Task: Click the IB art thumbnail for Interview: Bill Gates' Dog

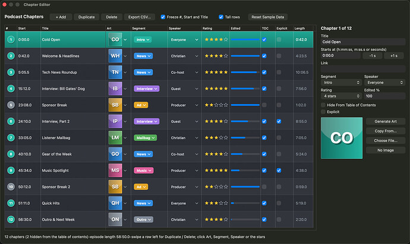Action: (x=115, y=89)
